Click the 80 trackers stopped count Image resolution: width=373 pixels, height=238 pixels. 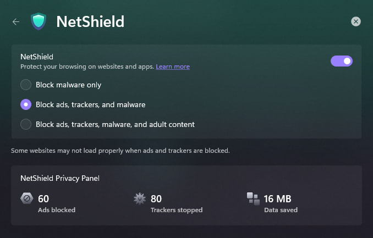156,198
